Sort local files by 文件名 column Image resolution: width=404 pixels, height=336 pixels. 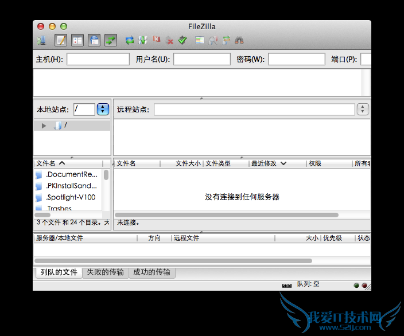[x=68, y=163]
